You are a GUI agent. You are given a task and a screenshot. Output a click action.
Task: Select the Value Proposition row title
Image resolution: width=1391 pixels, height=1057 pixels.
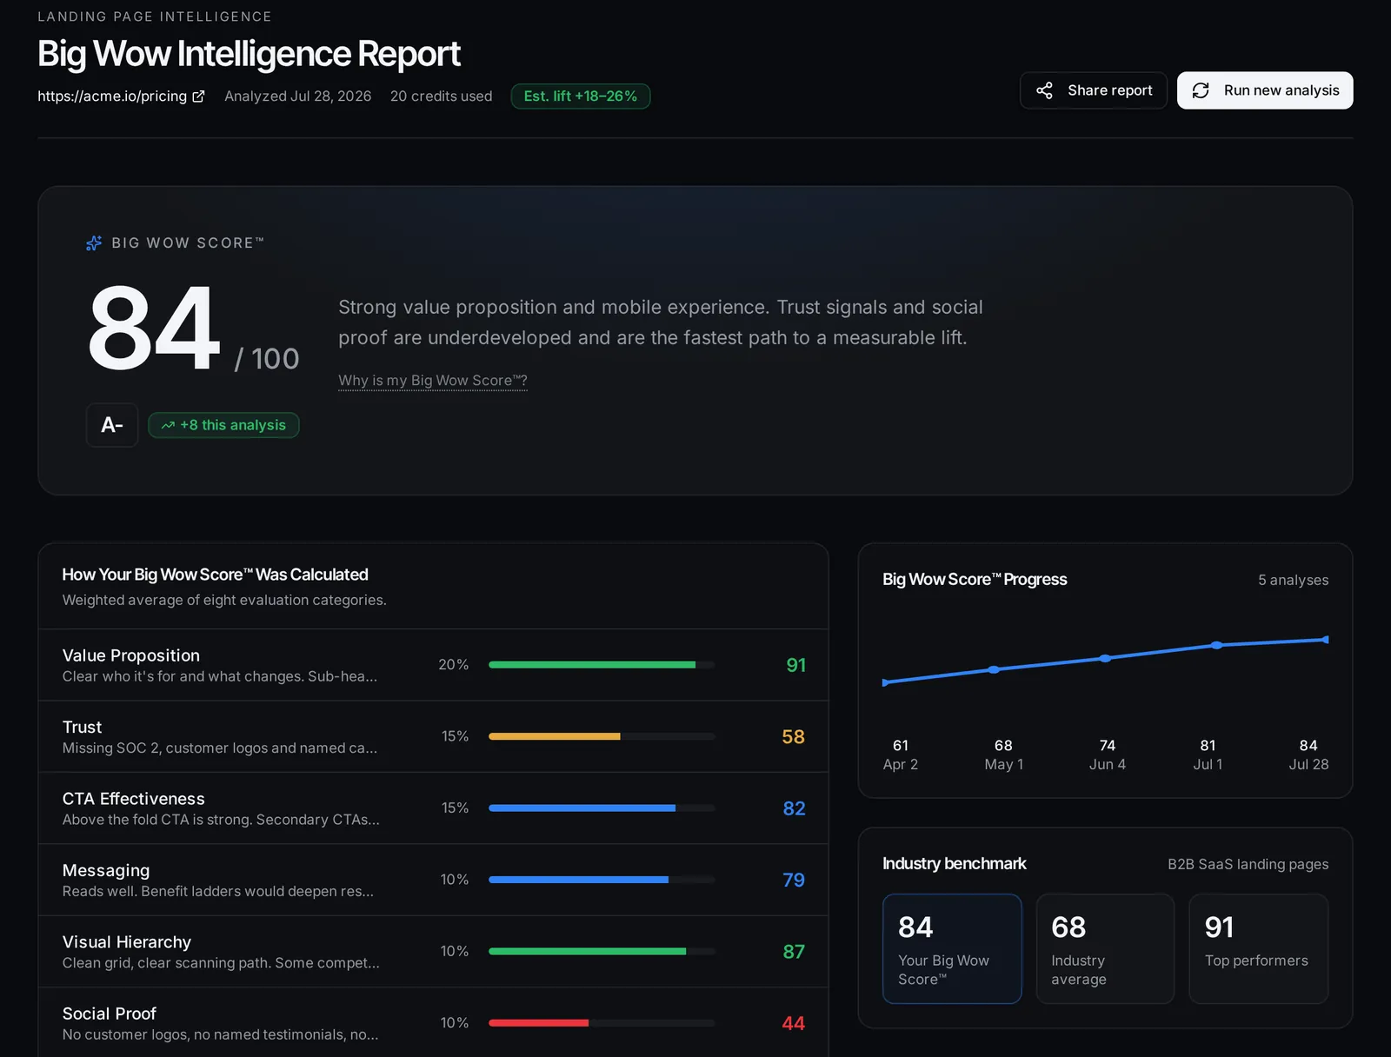coord(131,655)
